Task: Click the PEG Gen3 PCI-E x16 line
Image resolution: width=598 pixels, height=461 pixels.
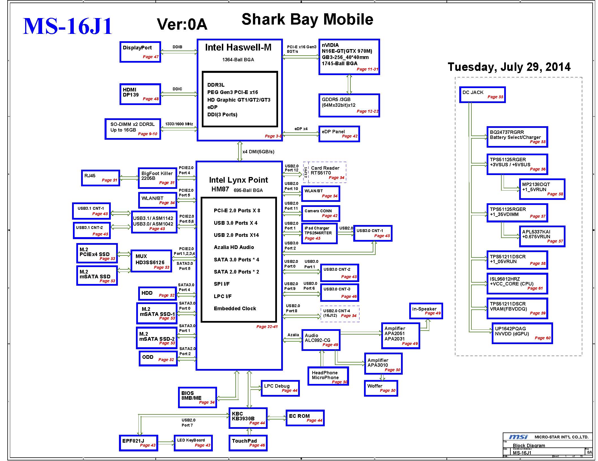Action: [233, 92]
